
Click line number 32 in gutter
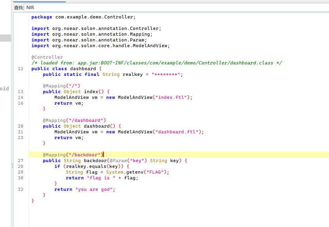click(21, 189)
